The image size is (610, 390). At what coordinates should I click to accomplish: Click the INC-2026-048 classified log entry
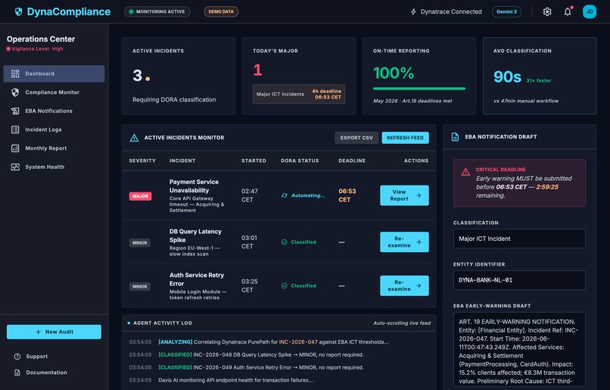260,355
